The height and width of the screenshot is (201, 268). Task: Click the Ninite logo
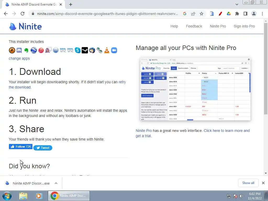tap(25, 26)
